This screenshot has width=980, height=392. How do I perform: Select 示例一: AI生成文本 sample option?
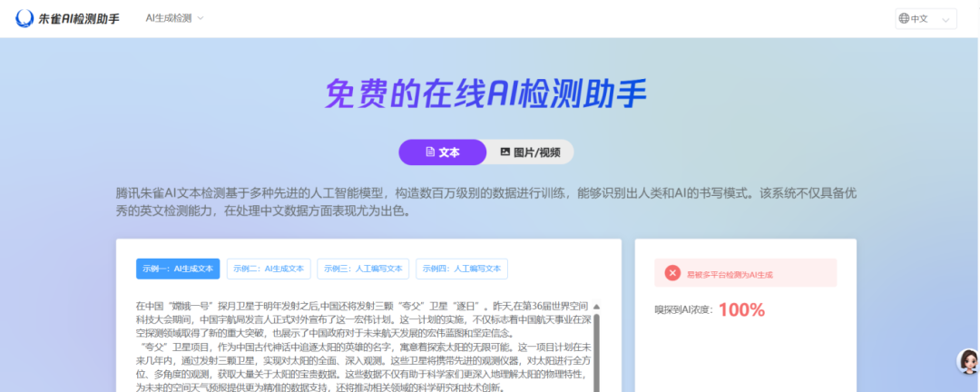[x=178, y=269]
